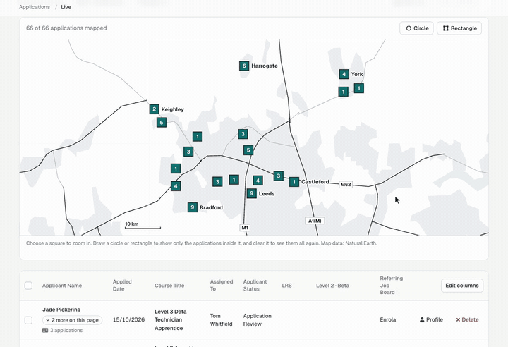The width and height of the screenshot is (508, 347).
Task: Click the Level 2 - Beta column header
Action: 333,286
